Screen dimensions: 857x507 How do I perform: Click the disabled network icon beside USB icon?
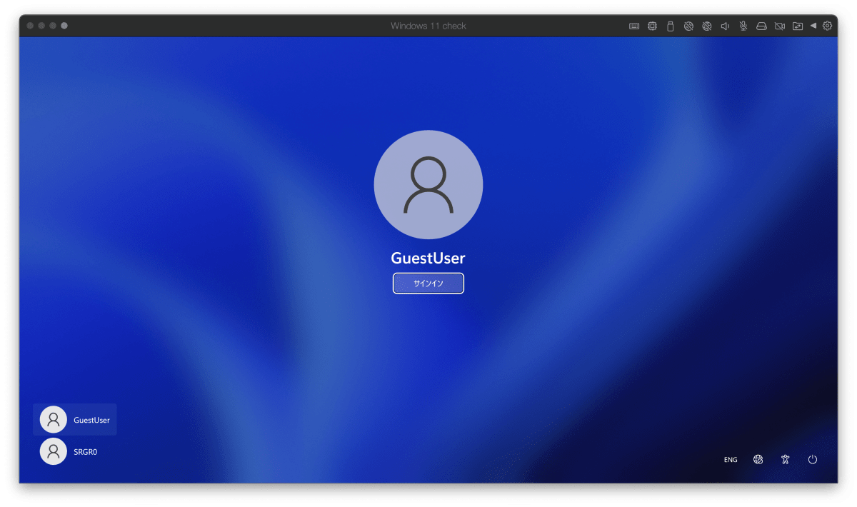click(688, 26)
